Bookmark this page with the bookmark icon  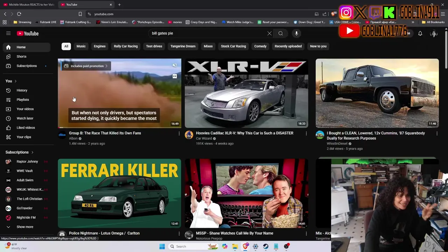tap(80, 14)
